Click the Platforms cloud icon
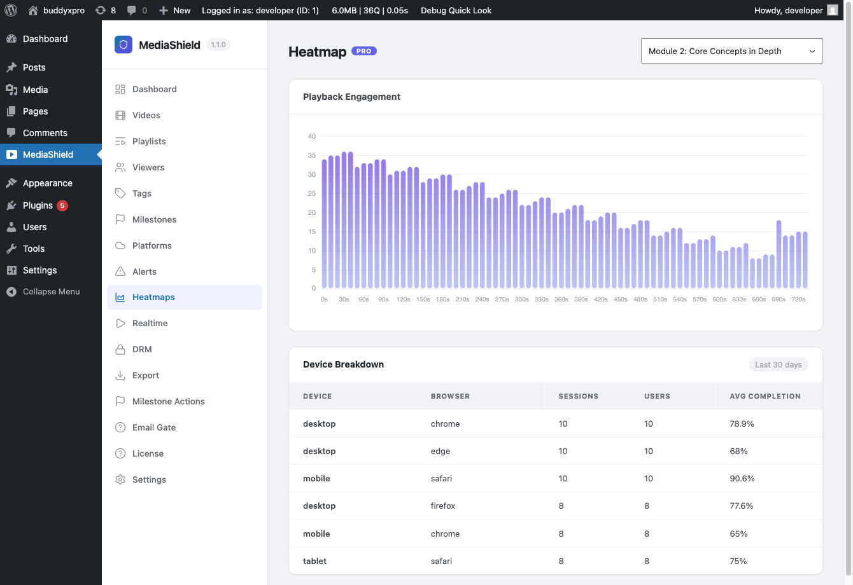The width and height of the screenshot is (853, 585). click(x=120, y=245)
